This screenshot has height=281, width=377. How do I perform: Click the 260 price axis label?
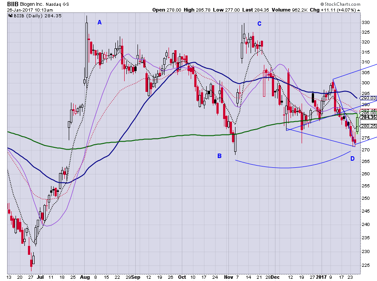pyautogui.click(x=366, y=174)
